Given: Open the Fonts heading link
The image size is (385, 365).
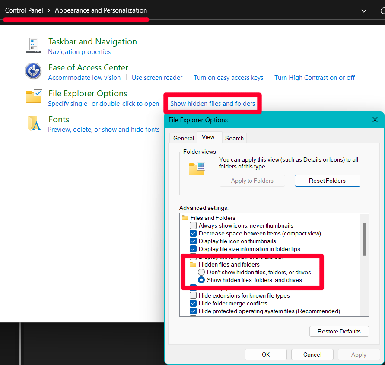Looking at the screenshot, I should click(x=59, y=119).
